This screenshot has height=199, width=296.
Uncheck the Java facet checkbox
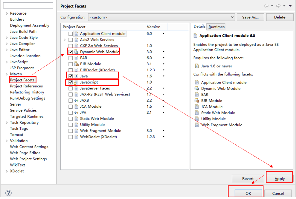(71, 76)
